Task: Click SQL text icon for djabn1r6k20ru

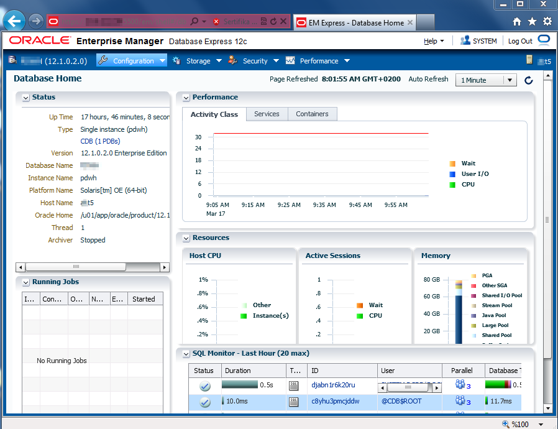Action: [x=294, y=385]
